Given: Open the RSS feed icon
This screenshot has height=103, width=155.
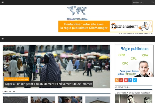Looking at the screenshot, I should [117, 80].
